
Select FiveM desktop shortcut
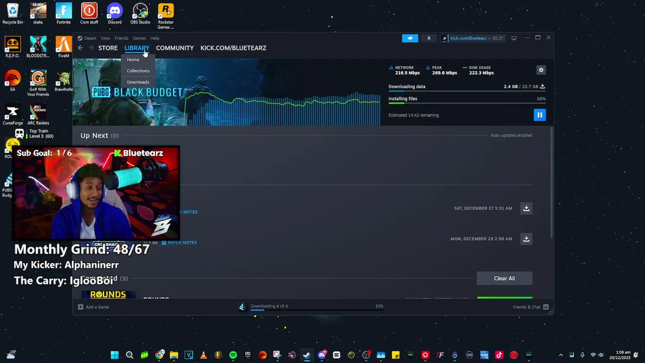coord(63,47)
